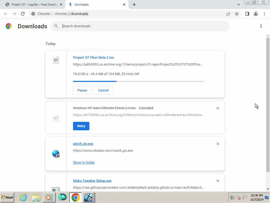Open the Downloads page more-actions menu
Image resolution: width=270 pixels, height=203 pixels.
[x=261, y=26]
